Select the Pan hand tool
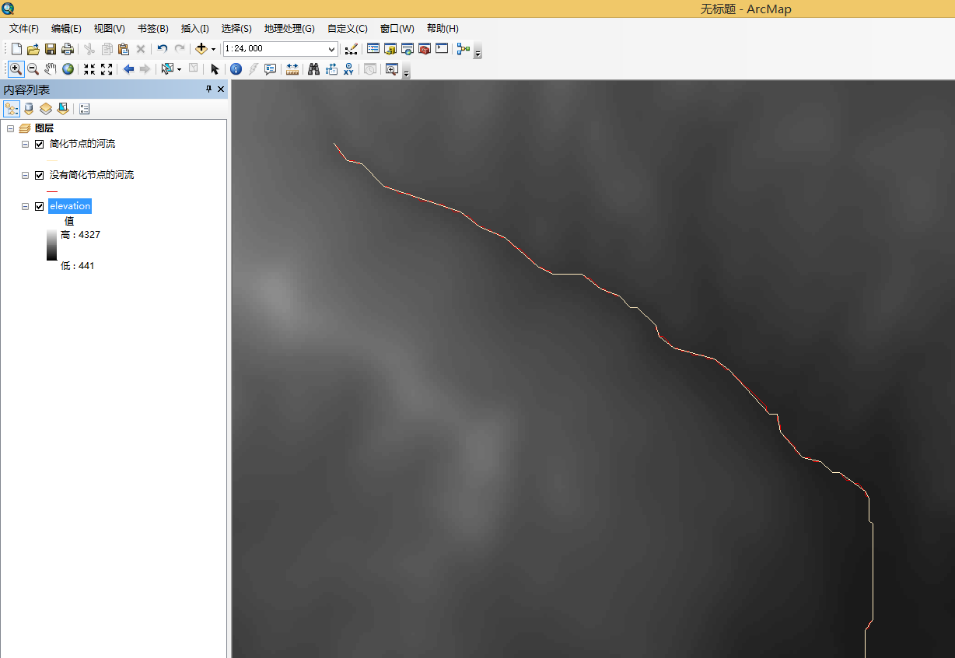Screen dimensions: 955x658 51,68
